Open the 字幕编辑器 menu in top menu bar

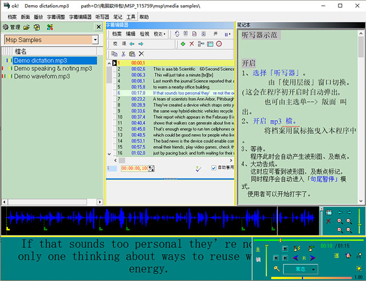click(x=79, y=17)
